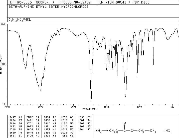Click the 782 peak minimum in the spectrum
Viewport: 179px width, 138px height.
(x=154, y=65)
